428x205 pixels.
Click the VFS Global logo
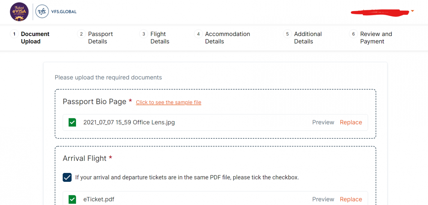click(56, 12)
